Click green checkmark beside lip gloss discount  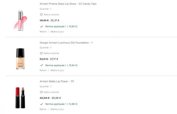[42, 26]
